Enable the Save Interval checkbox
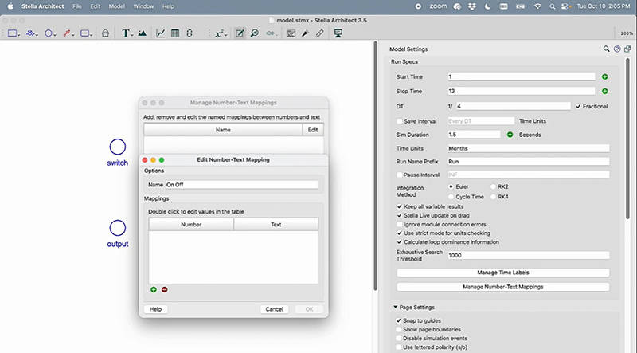The width and height of the screenshot is (637, 353). (401, 120)
